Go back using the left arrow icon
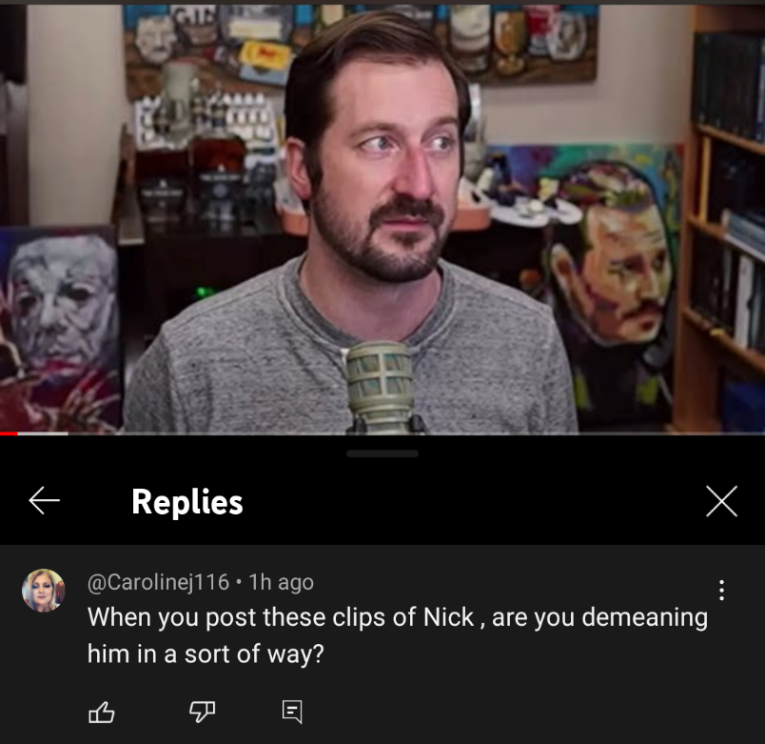This screenshot has height=744, width=765. pyautogui.click(x=44, y=501)
